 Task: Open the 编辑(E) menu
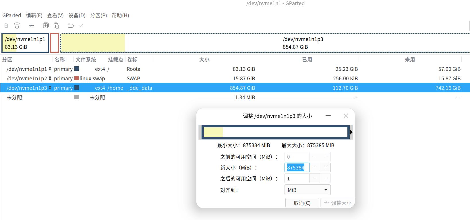pyautogui.click(x=34, y=15)
